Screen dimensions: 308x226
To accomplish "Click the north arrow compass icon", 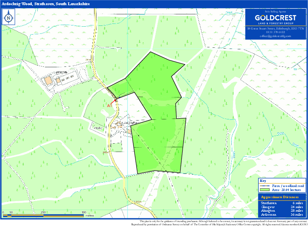I will pyautogui.click(x=8, y=18).
